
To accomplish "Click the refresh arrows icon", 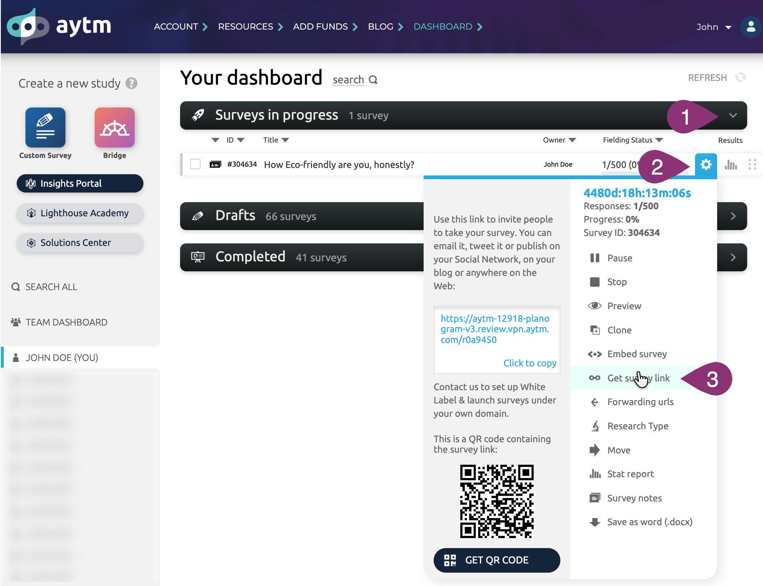I will coord(740,78).
